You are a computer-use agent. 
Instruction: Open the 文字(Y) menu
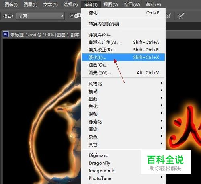click(x=51, y=5)
